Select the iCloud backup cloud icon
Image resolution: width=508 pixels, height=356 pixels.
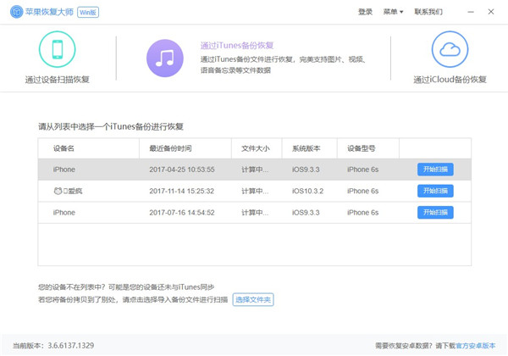[450, 49]
